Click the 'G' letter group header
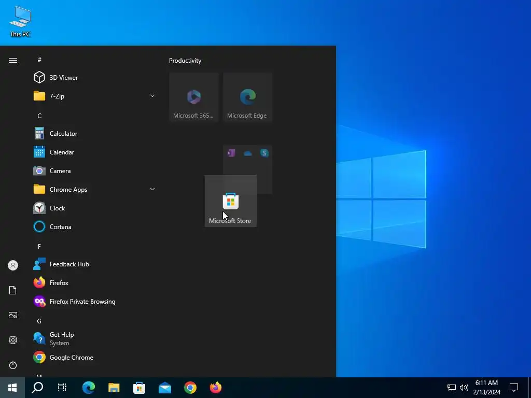The image size is (531, 398). (39, 321)
